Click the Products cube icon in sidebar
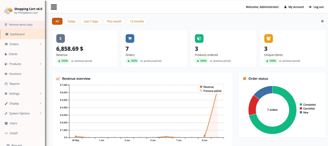Screen dimensions: 328x146 click(6, 64)
